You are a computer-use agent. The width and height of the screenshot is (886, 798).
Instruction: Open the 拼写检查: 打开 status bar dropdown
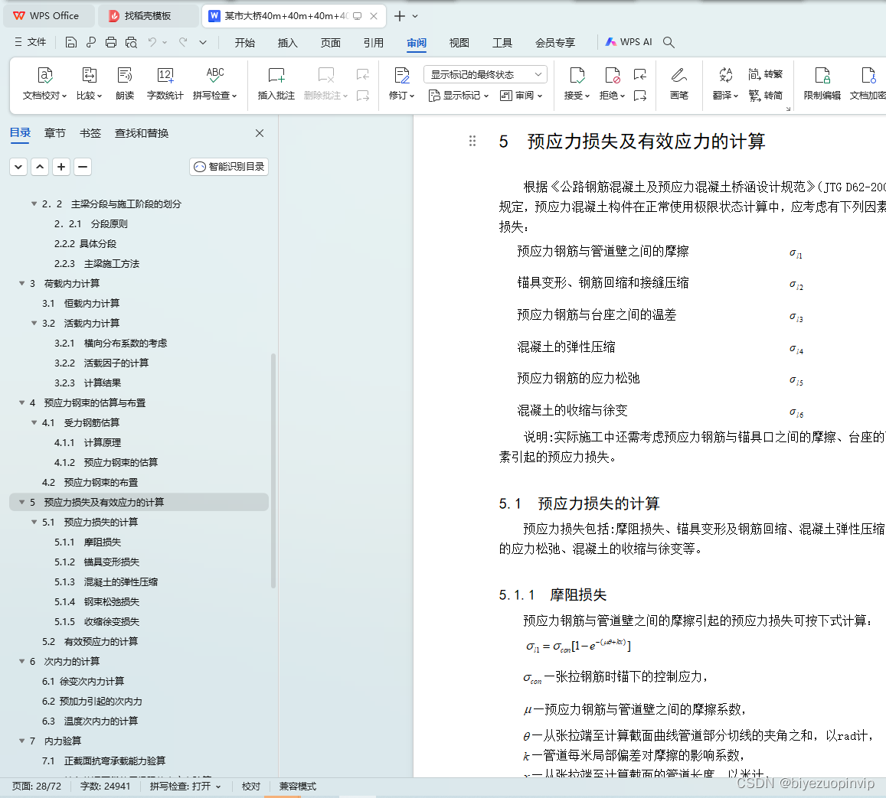pyautogui.click(x=185, y=787)
